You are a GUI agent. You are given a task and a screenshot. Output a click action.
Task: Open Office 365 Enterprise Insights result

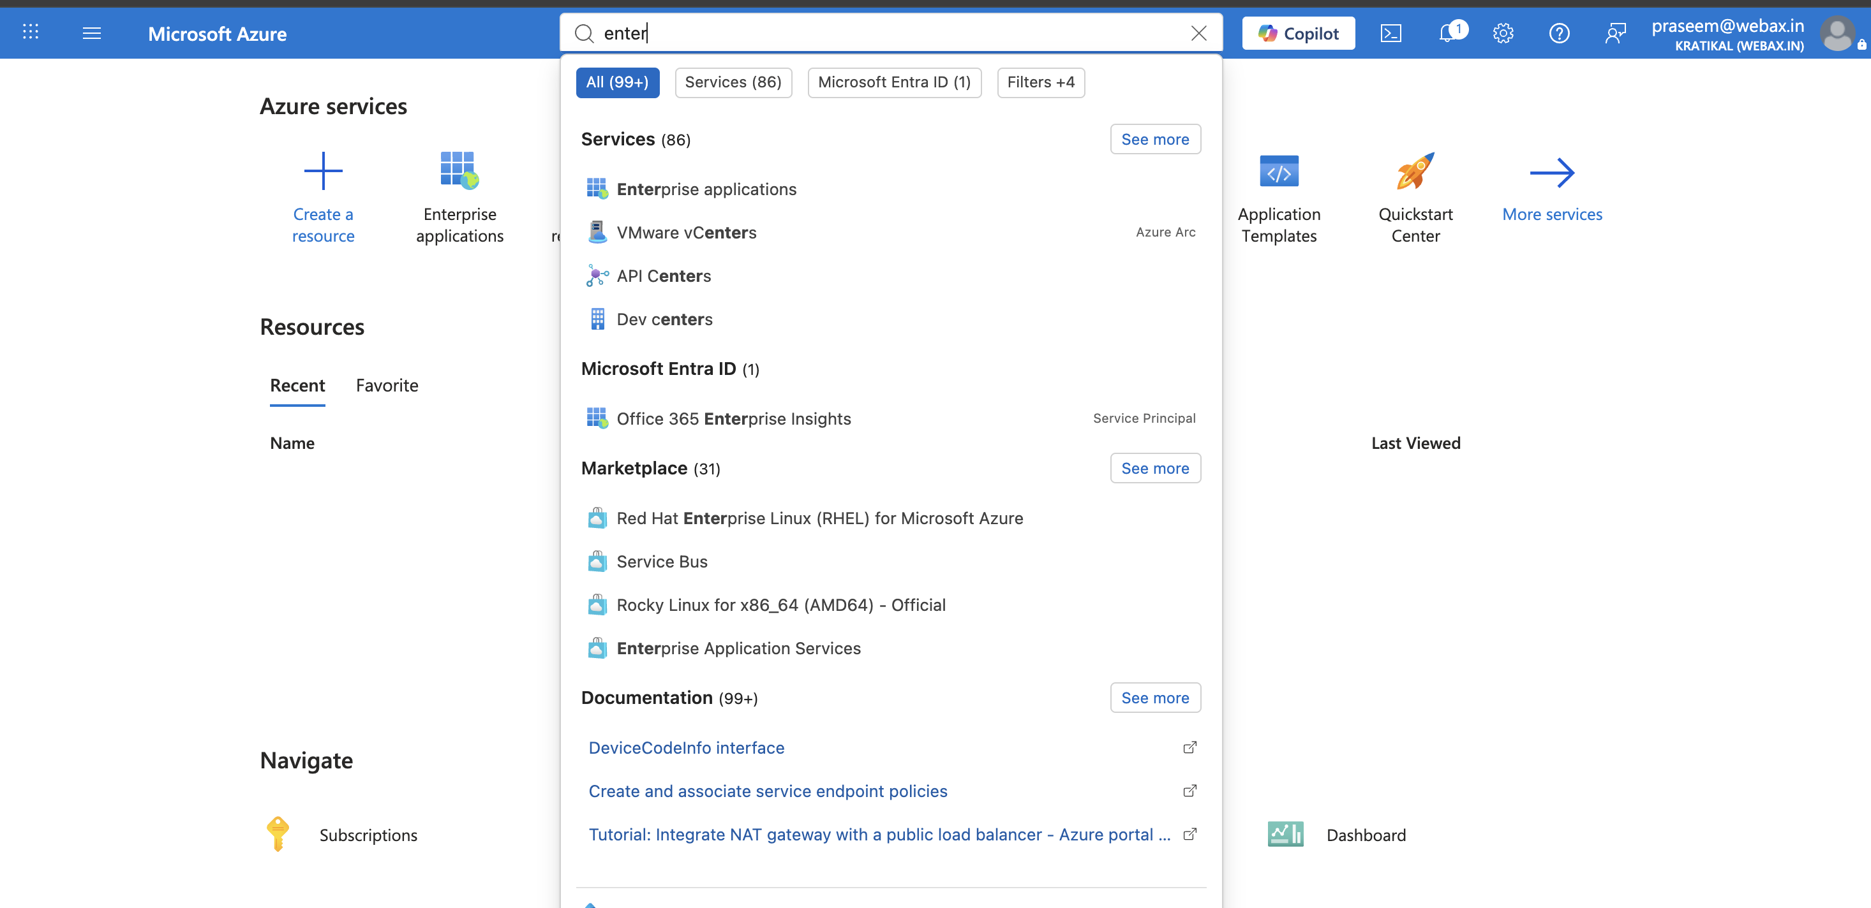tap(891, 418)
